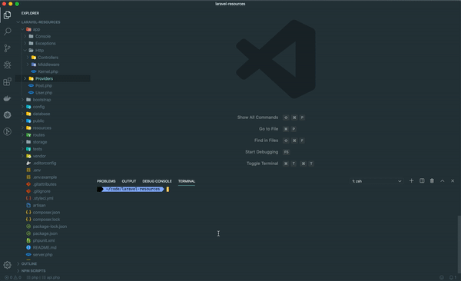This screenshot has height=281, width=461.
Task: Open the .gitignore file
Action: [41, 191]
